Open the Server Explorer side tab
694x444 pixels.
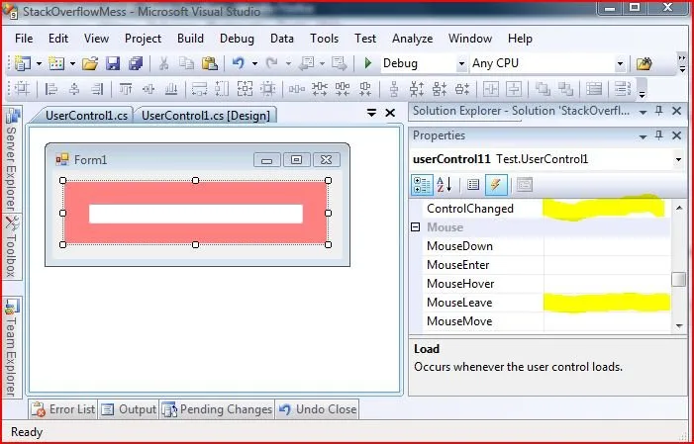(12, 159)
